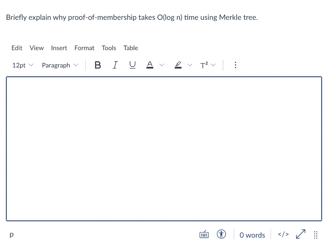This screenshot has width=328, height=247.
Task: Open the Table menu
Action: (131, 48)
